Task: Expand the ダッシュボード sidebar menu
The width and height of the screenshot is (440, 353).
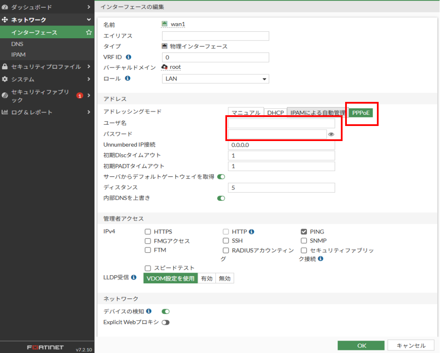Action: tap(47, 7)
